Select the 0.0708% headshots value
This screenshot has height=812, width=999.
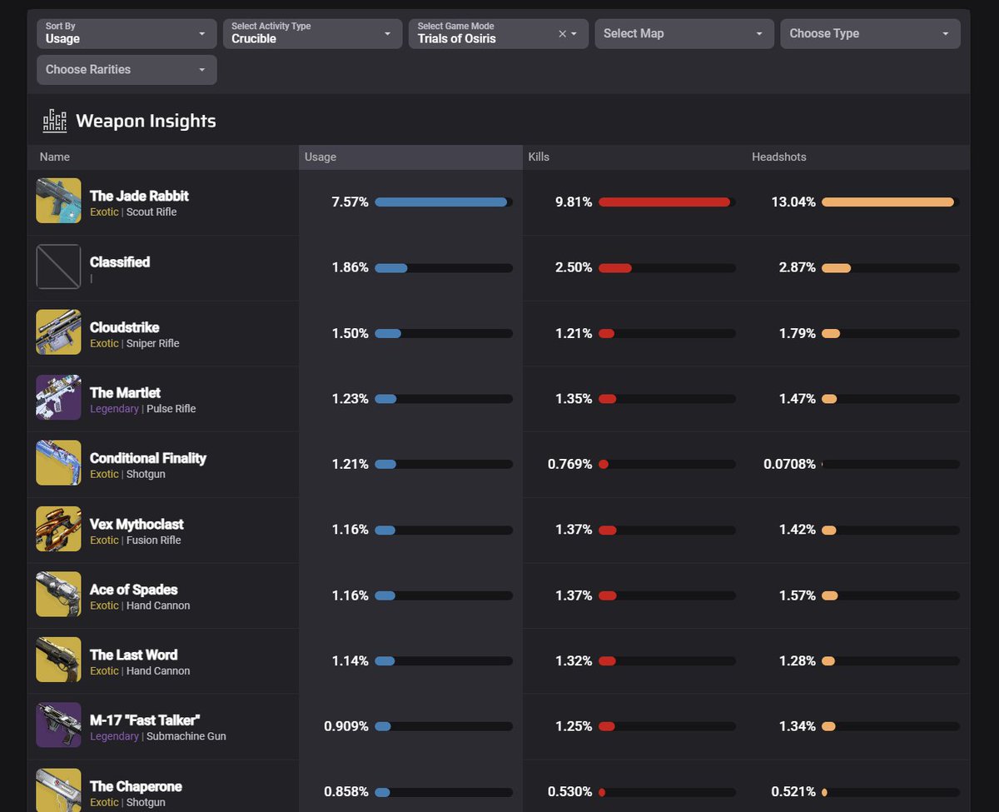790,464
